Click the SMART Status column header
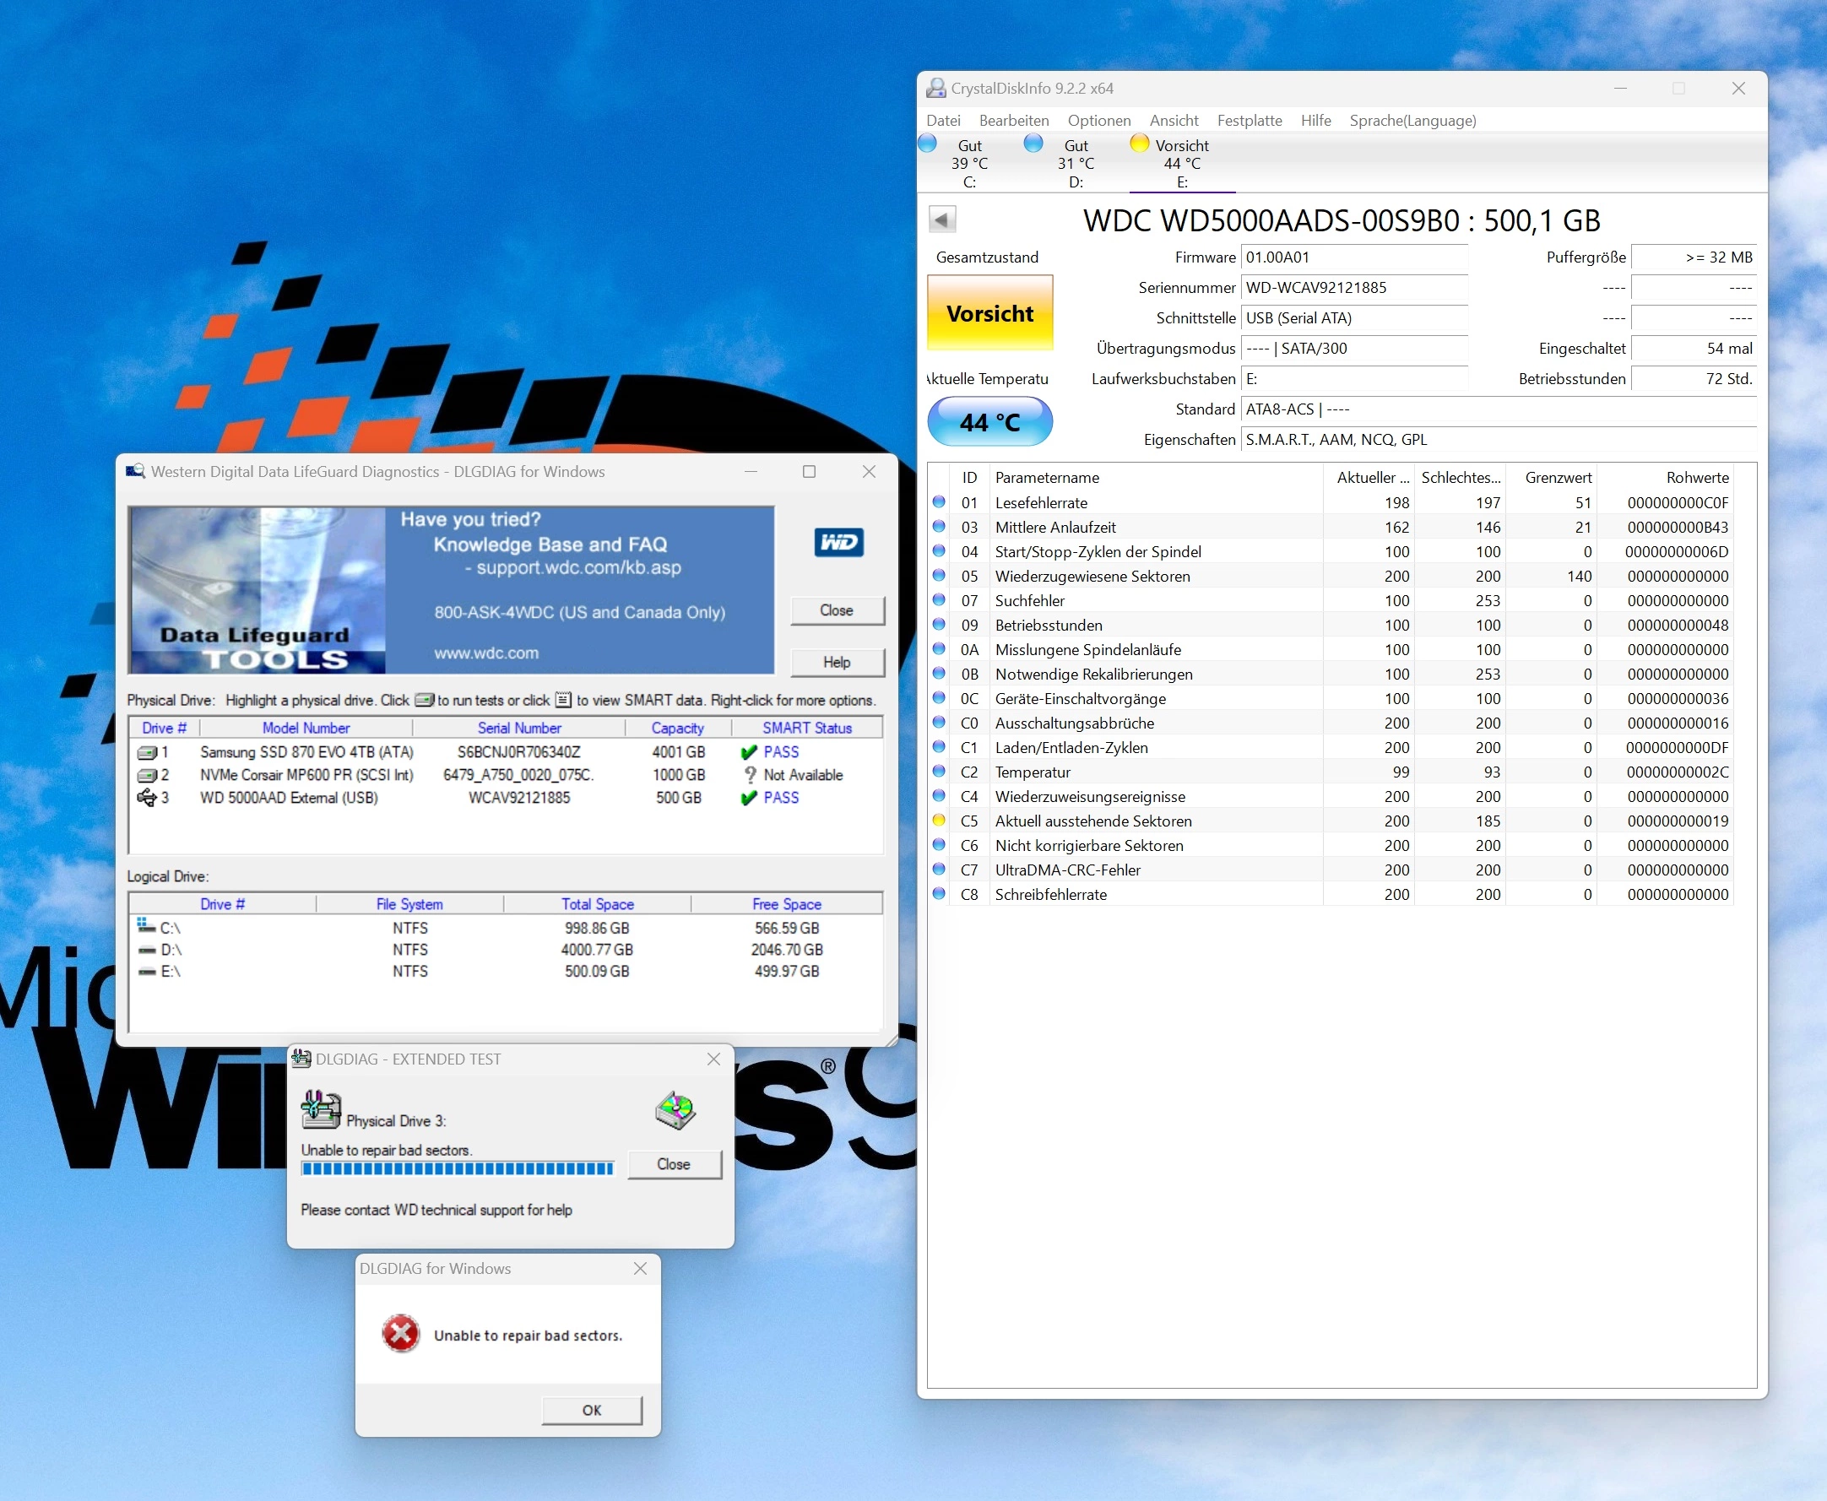The width and height of the screenshot is (1827, 1501). coord(807,728)
